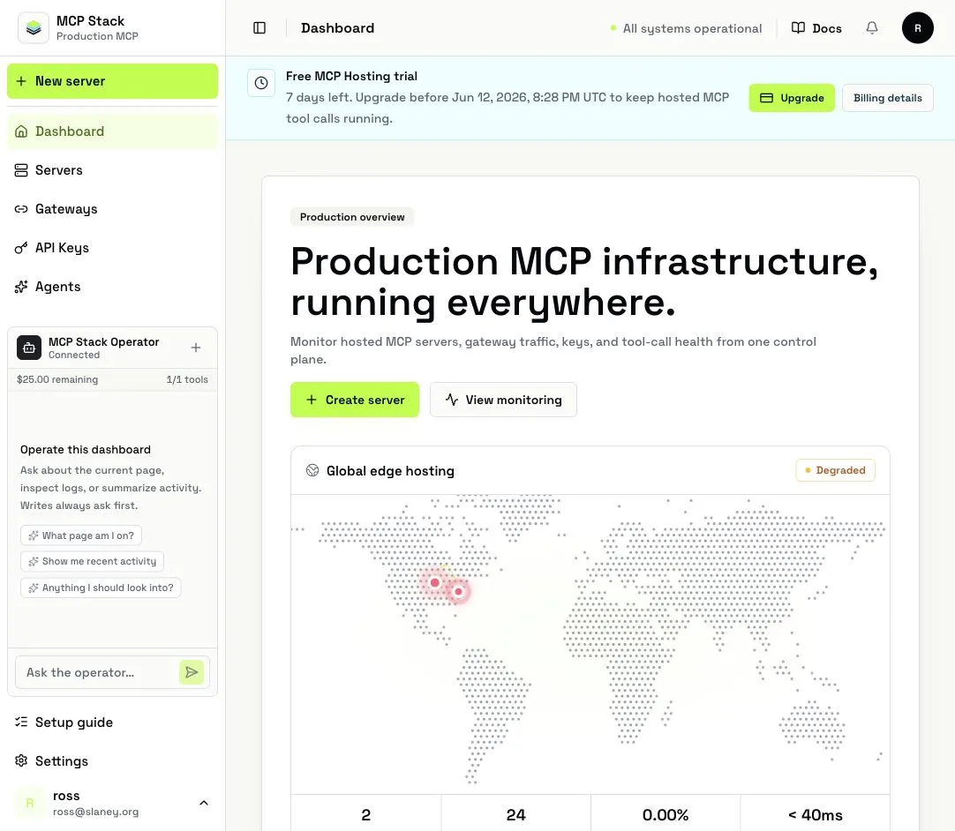955x831 pixels.
Task: Click View monitoring button
Action: [x=503, y=400]
